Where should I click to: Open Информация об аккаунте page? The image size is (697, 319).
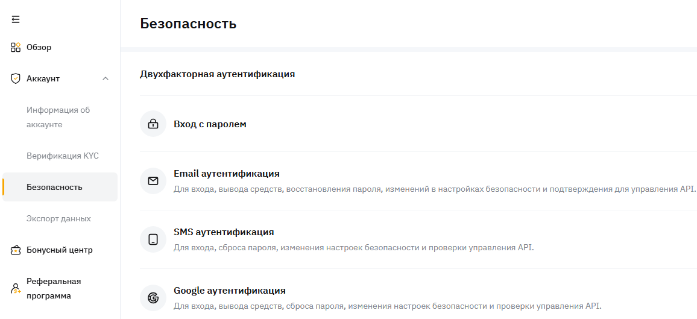coord(58,117)
